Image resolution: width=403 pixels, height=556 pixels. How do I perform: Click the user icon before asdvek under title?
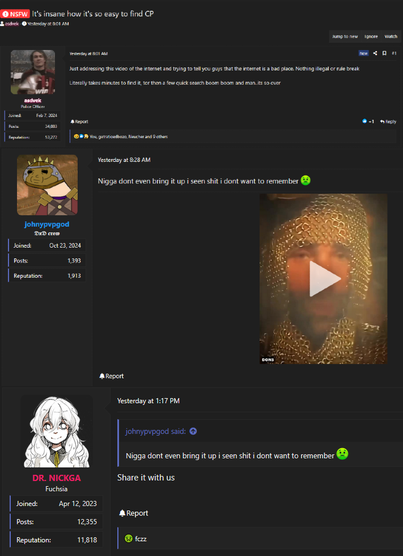pos(2,24)
